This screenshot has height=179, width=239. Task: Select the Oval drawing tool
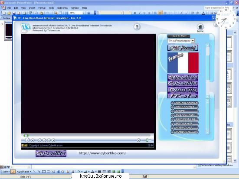pyautogui.click(x=49, y=172)
